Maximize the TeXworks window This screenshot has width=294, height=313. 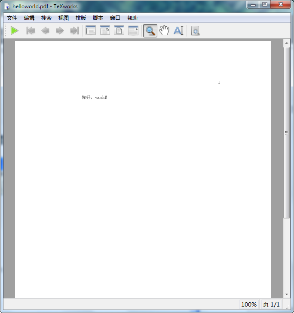point(265,4)
